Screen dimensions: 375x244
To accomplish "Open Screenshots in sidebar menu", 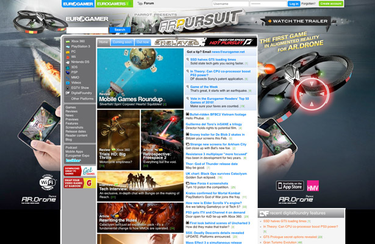I will pyautogui.click(x=74, y=128).
